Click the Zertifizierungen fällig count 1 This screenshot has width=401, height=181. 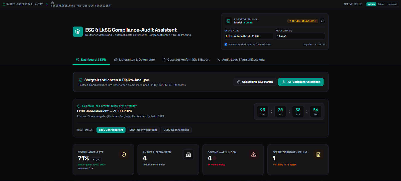click(x=274, y=158)
